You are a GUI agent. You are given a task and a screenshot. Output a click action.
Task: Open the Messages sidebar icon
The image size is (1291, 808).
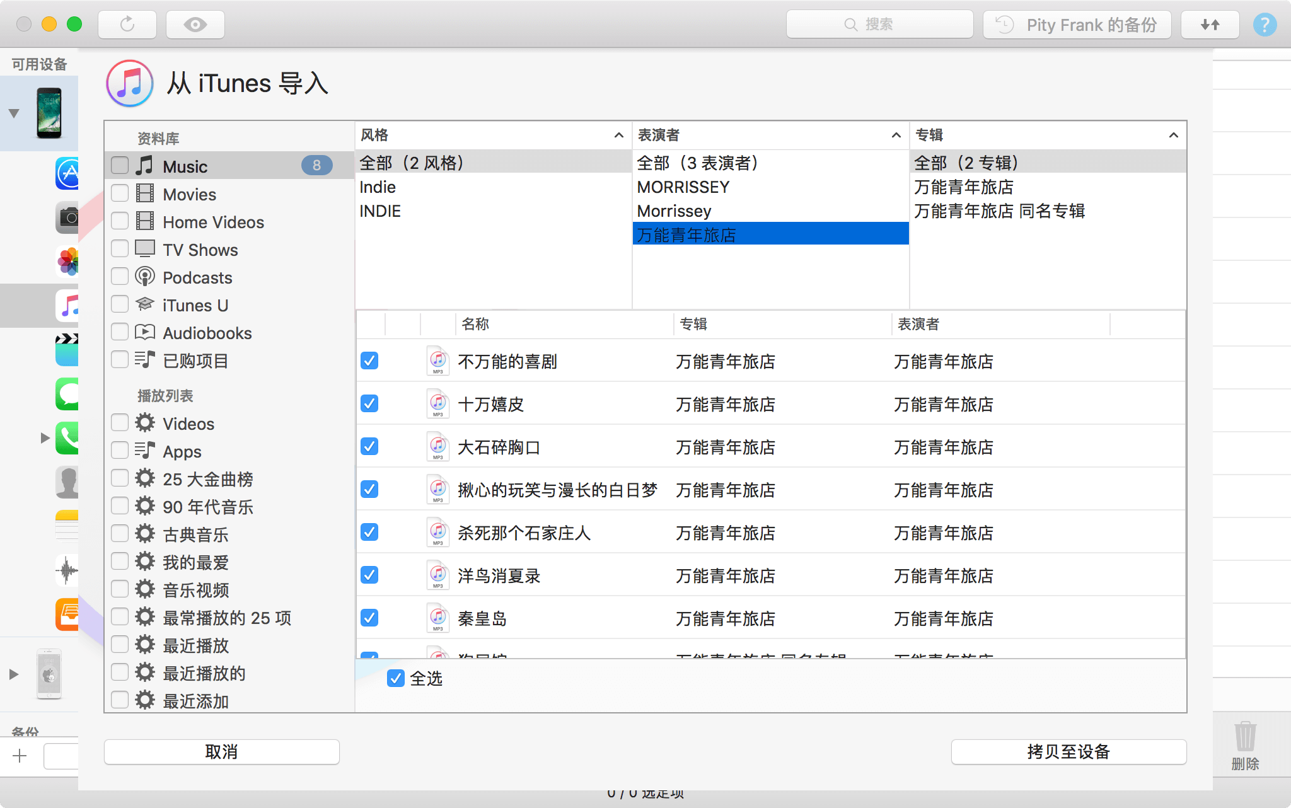[67, 394]
